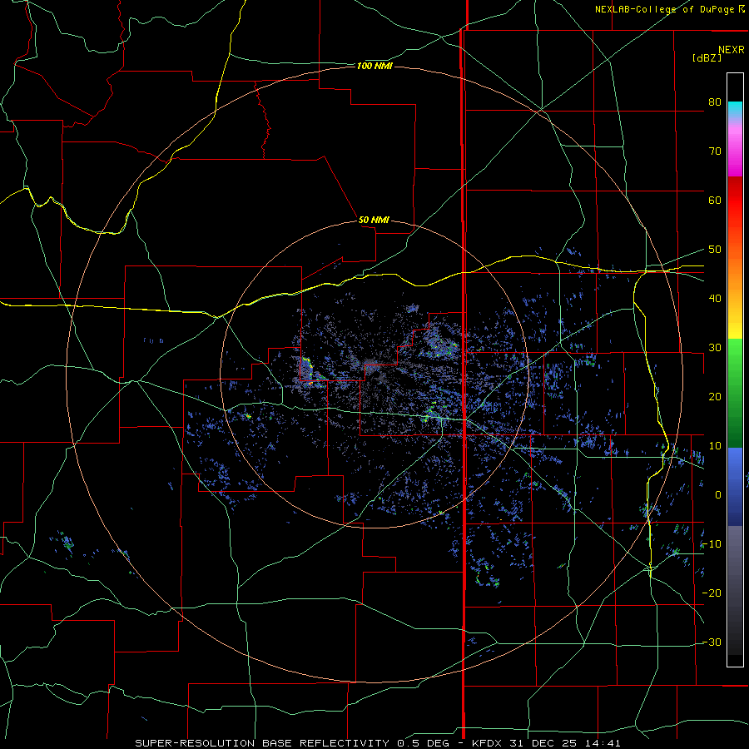749x749 pixels.
Task: Click the 50 value on the dBZ scale
Action: coord(715,250)
